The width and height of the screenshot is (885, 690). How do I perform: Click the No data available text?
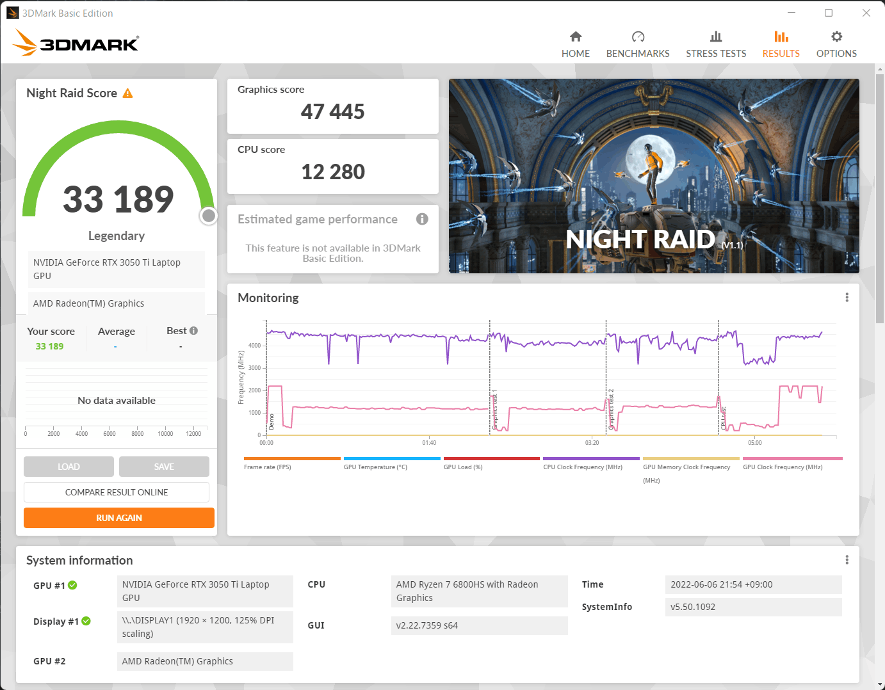[x=117, y=401]
